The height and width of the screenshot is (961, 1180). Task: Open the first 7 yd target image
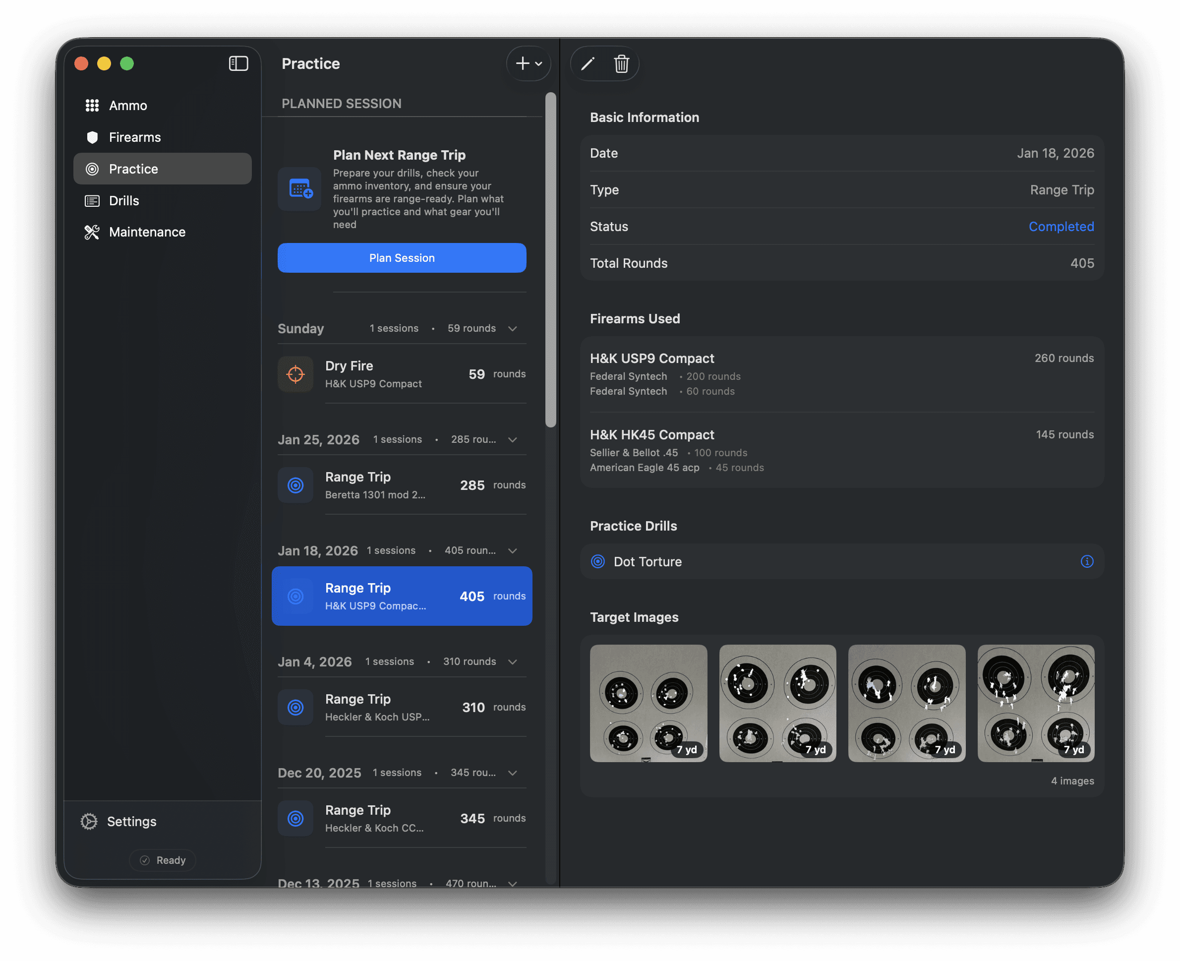[x=648, y=703]
